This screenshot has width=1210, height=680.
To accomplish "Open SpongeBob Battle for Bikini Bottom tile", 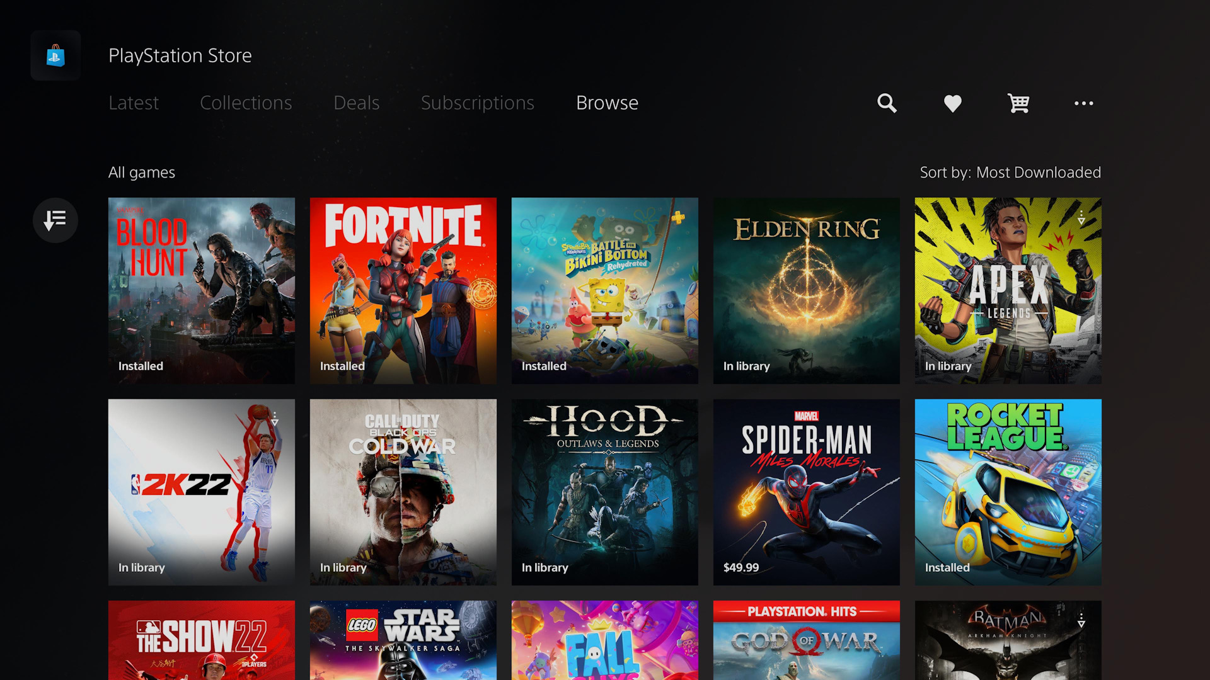I will pyautogui.click(x=605, y=291).
